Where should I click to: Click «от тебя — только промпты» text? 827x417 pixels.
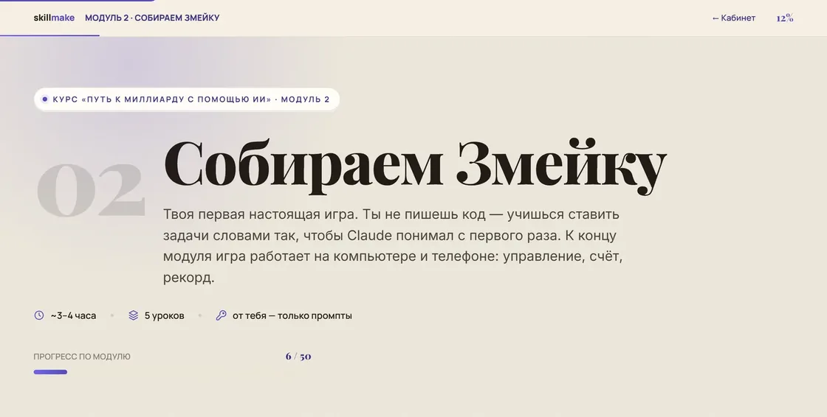(292, 316)
